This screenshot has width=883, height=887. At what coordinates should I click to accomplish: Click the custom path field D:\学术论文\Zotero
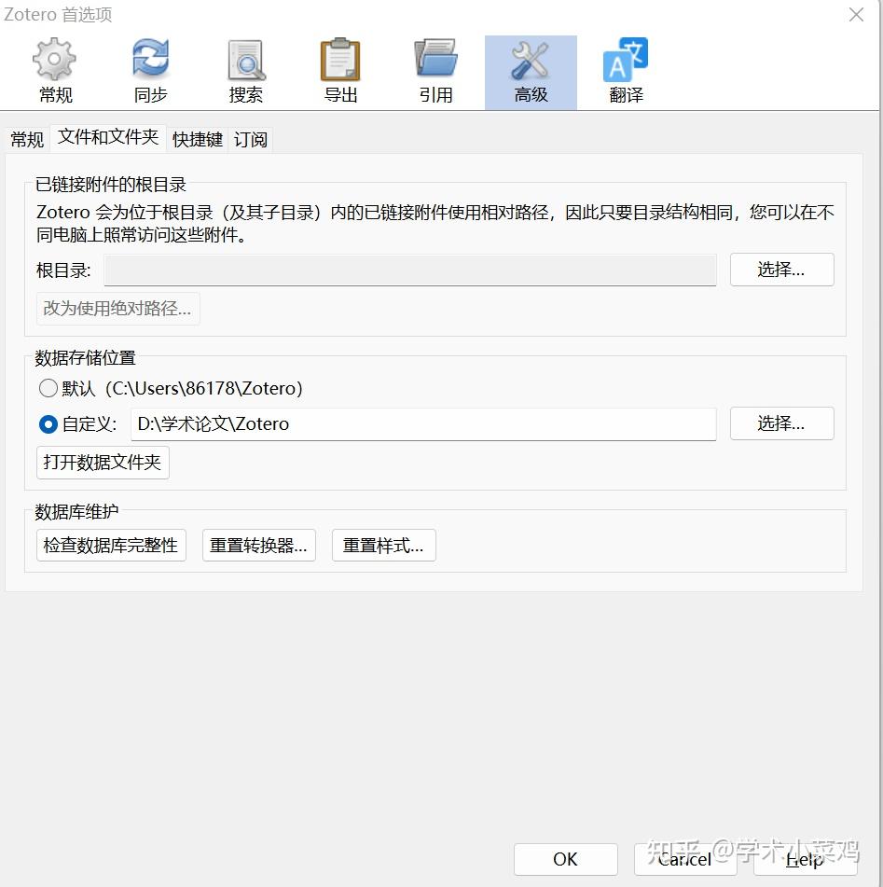tap(423, 423)
